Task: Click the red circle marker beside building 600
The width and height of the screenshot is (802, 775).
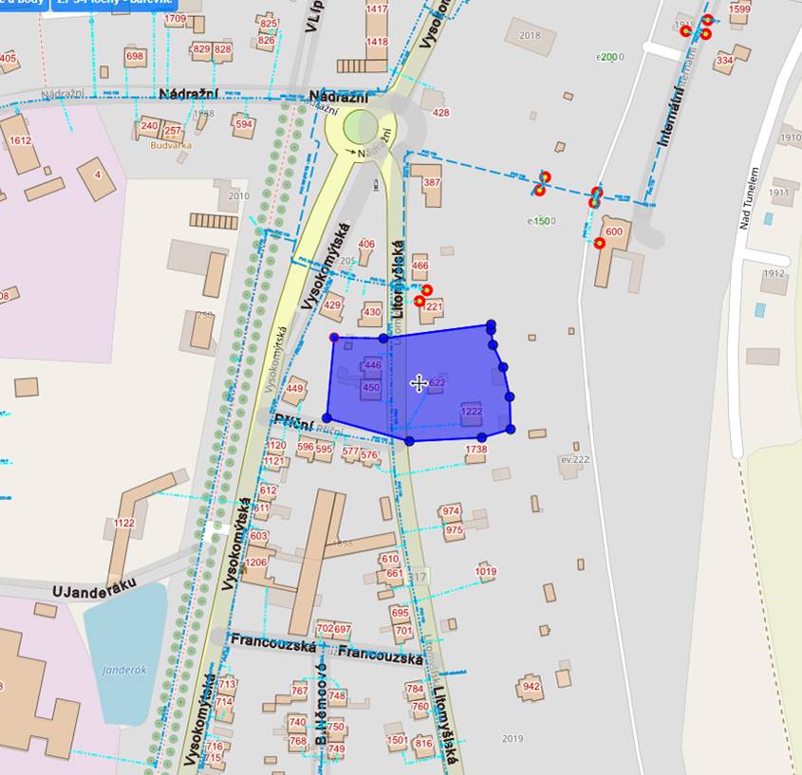Action: tap(600, 244)
